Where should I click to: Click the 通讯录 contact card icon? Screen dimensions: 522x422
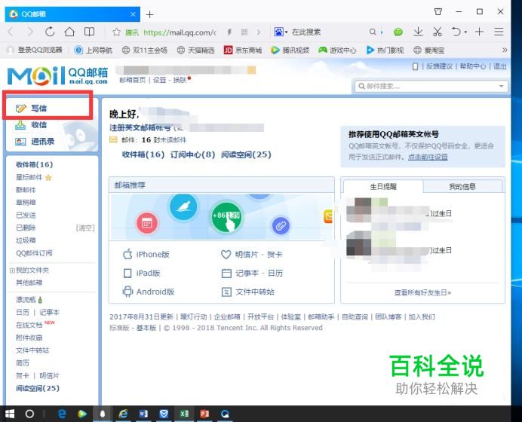point(20,142)
